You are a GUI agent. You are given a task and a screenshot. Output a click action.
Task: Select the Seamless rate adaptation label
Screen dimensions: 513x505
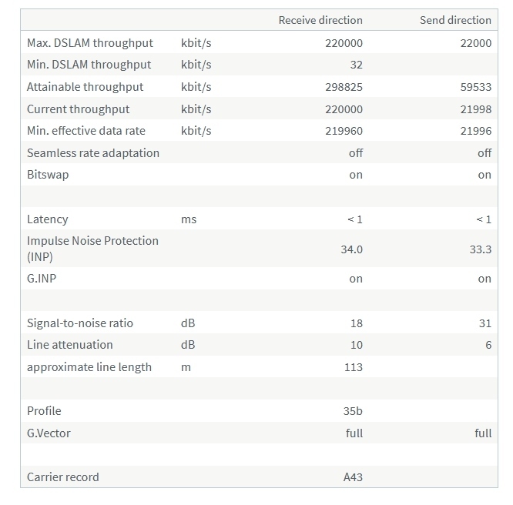[x=93, y=153]
